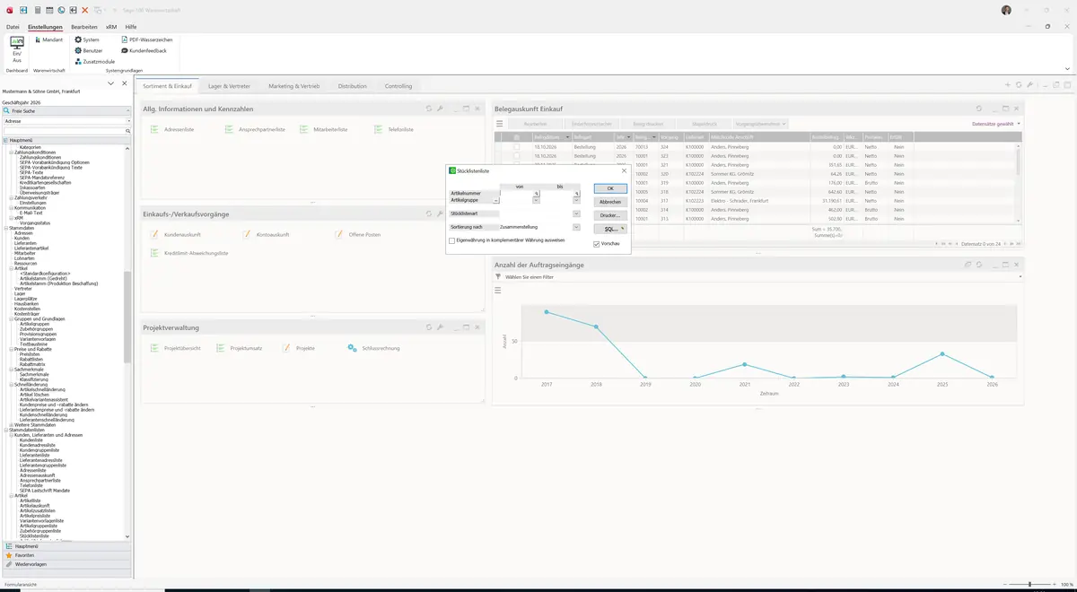Select Stücklistenliste in the navigation tree
Viewport: 1077px width, 592px height.
coord(37,535)
